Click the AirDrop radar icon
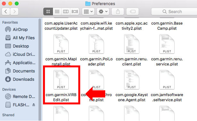This screenshot has width=197, height=121. (x=8, y=29)
